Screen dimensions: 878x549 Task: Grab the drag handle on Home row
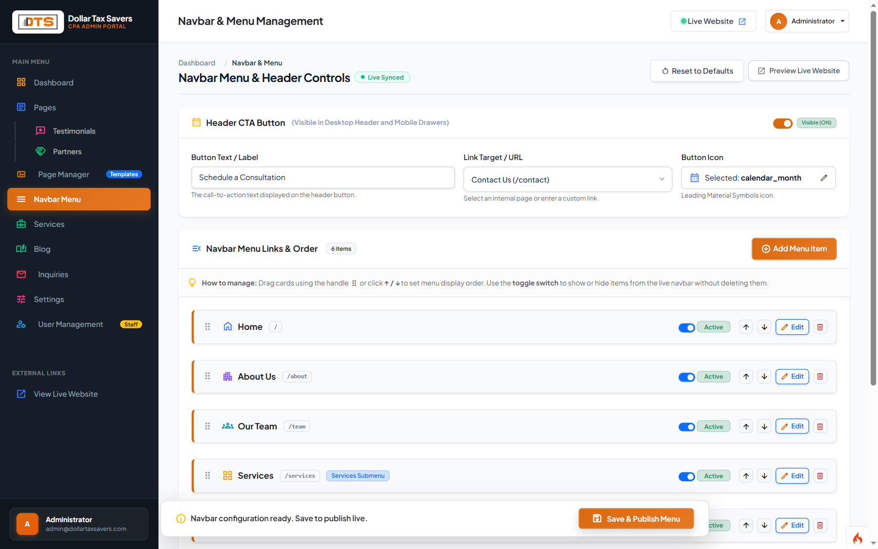tap(207, 327)
